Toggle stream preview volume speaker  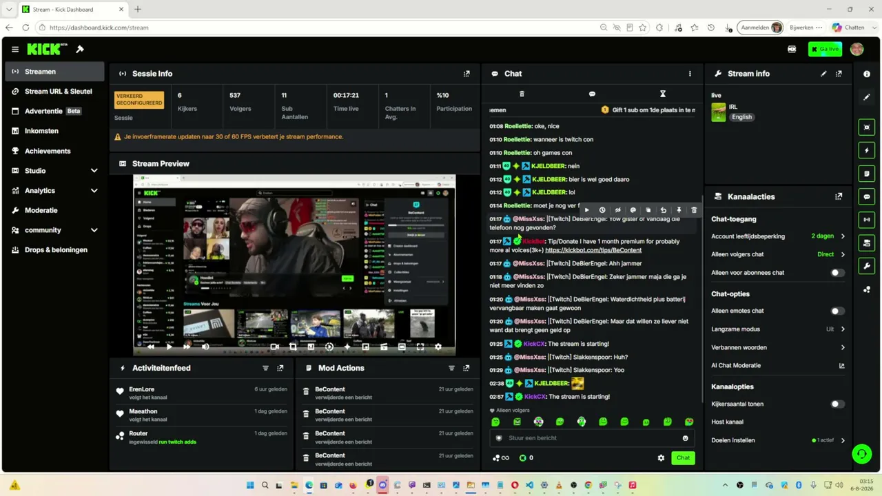[x=205, y=347]
